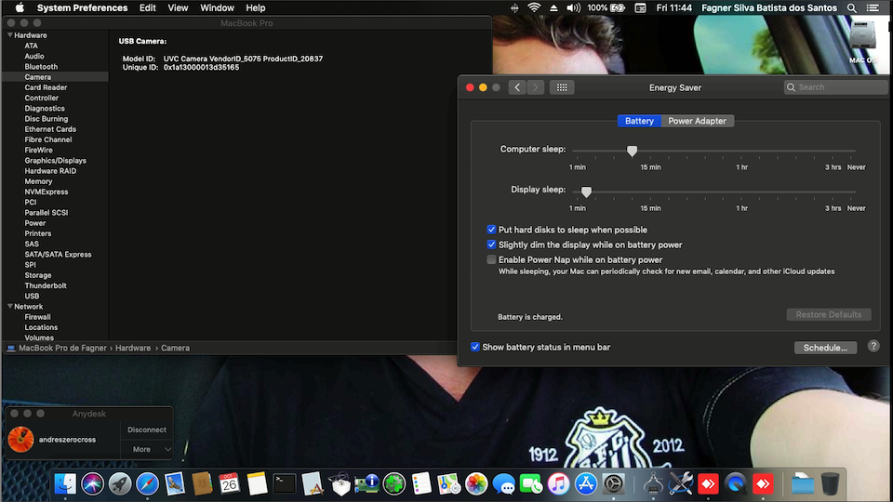Open the App Store dock icon

click(586, 483)
